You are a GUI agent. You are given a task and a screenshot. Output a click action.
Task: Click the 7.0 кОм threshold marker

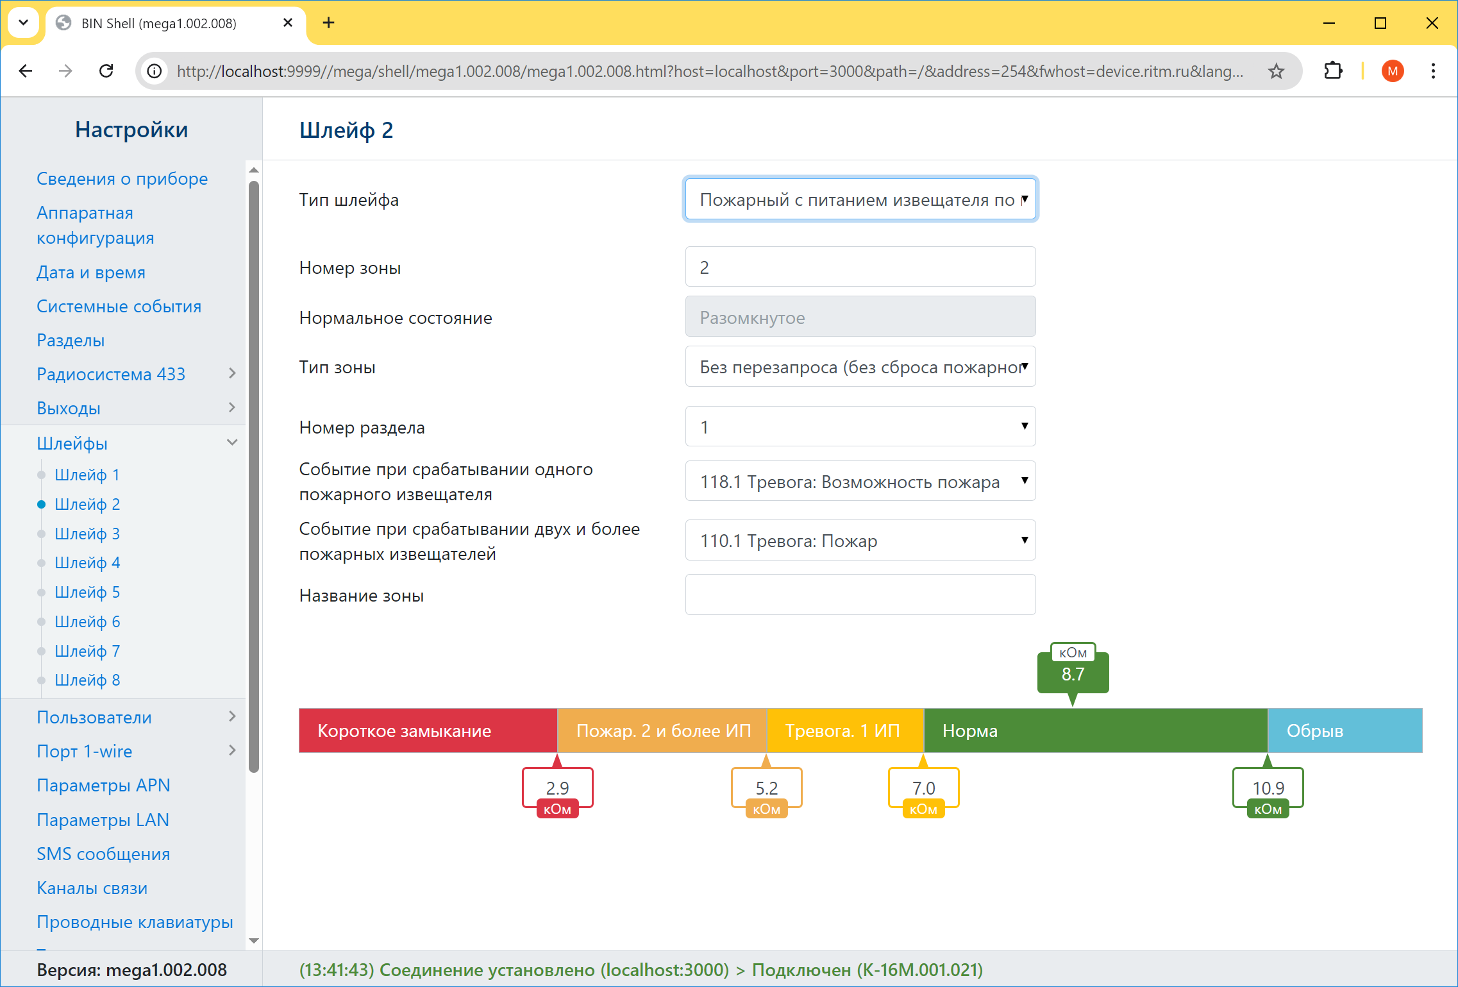(923, 788)
